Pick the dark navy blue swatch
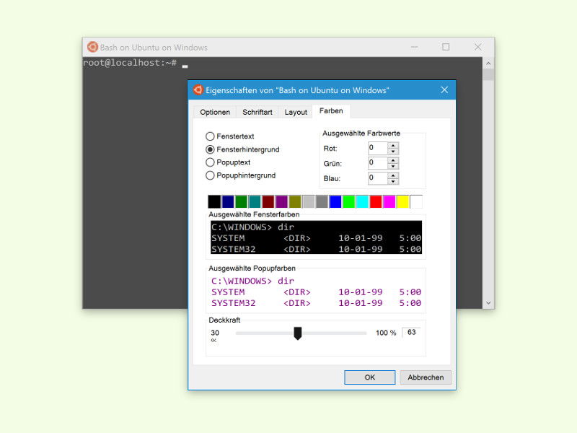The width and height of the screenshot is (577, 433). pos(228,202)
